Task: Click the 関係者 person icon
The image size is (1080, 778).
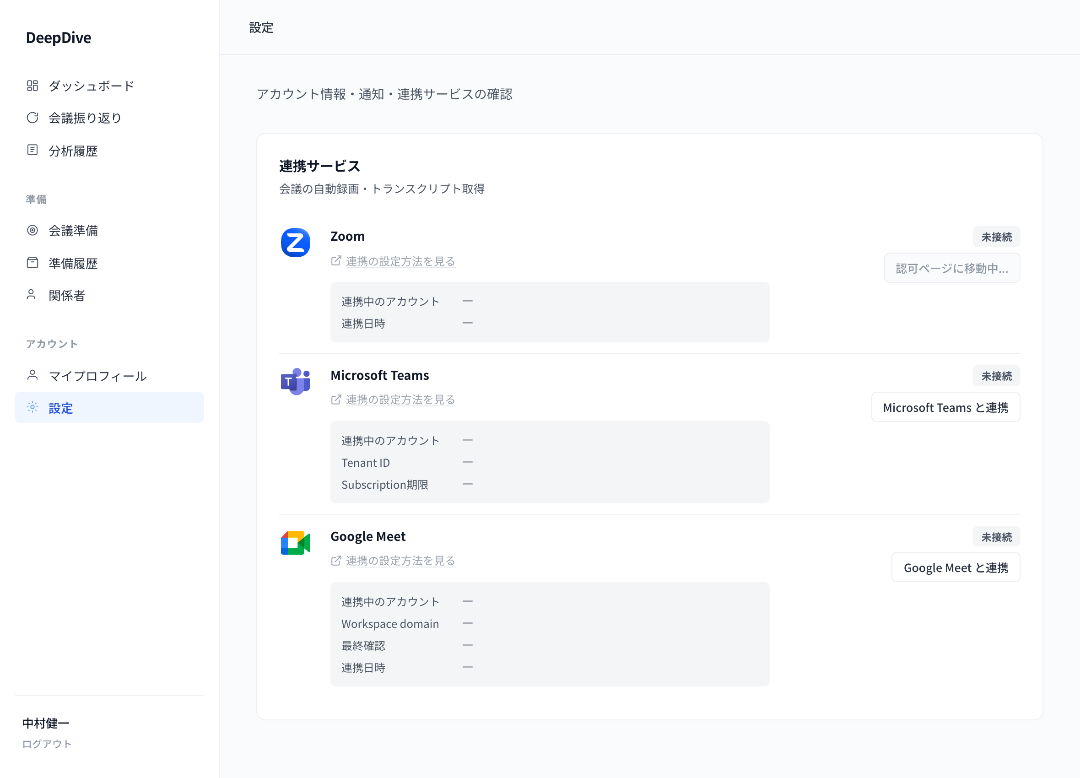Action: 32,295
